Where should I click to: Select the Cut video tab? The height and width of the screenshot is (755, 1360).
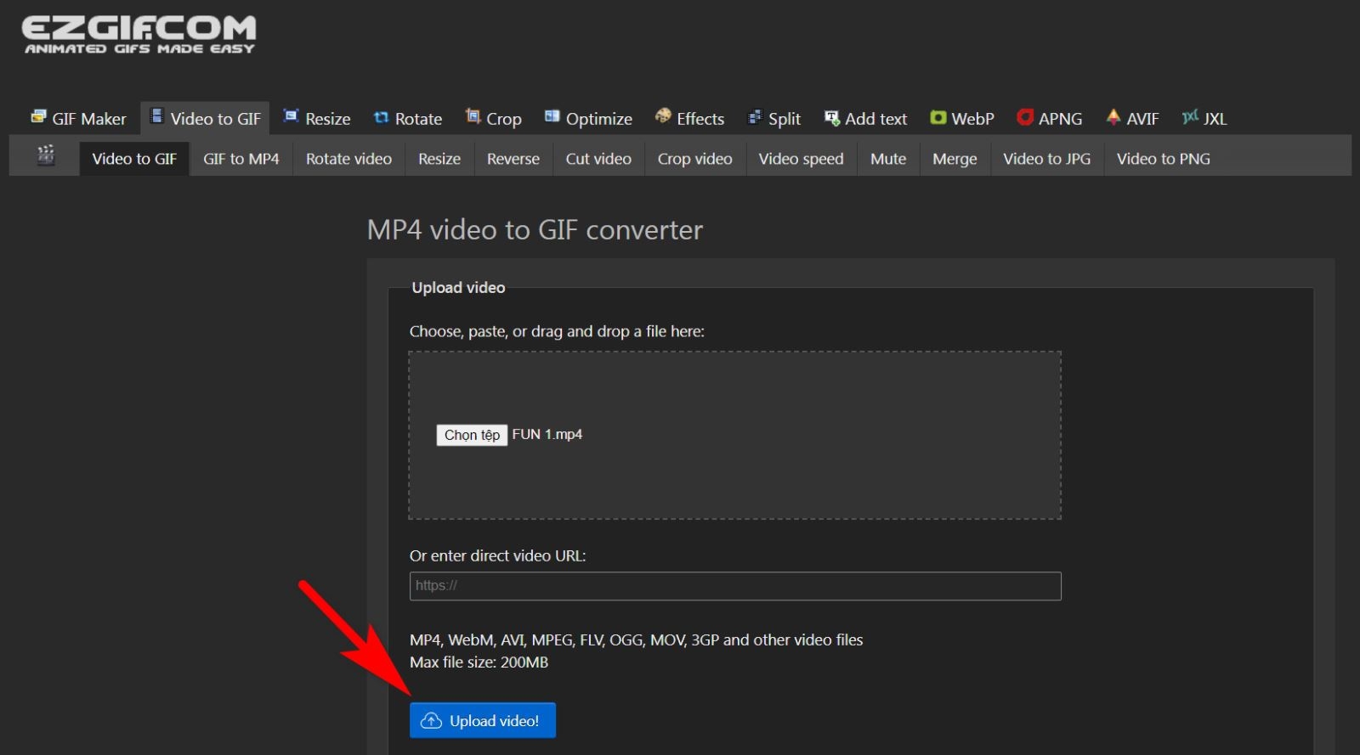point(598,159)
